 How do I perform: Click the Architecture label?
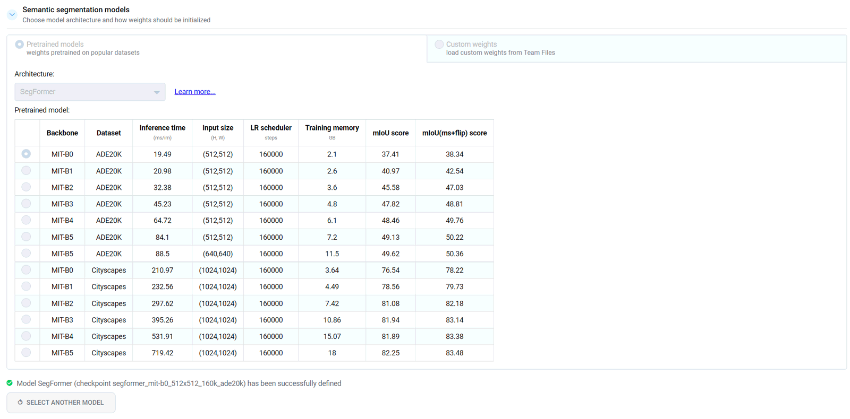(35, 74)
